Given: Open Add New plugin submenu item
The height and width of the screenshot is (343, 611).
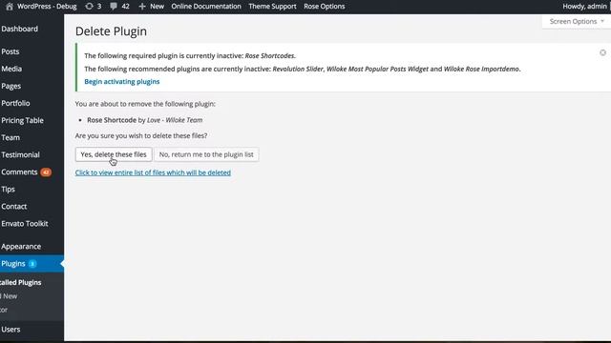Looking at the screenshot, I should pos(9,296).
